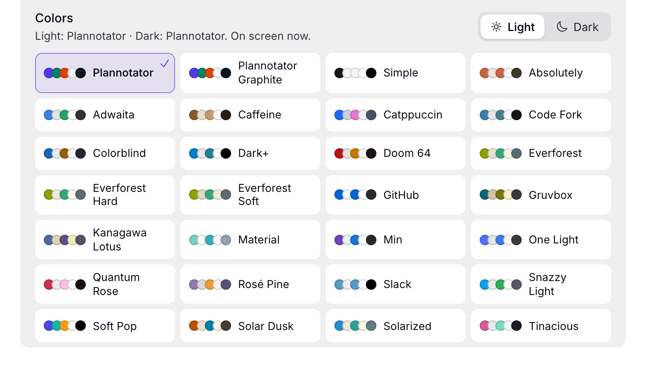This screenshot has width=646, height=368.
Task: Click the Rosé Pine color swatches
Action: tap(210, 285)
